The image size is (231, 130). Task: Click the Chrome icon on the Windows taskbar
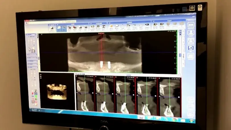175,120
